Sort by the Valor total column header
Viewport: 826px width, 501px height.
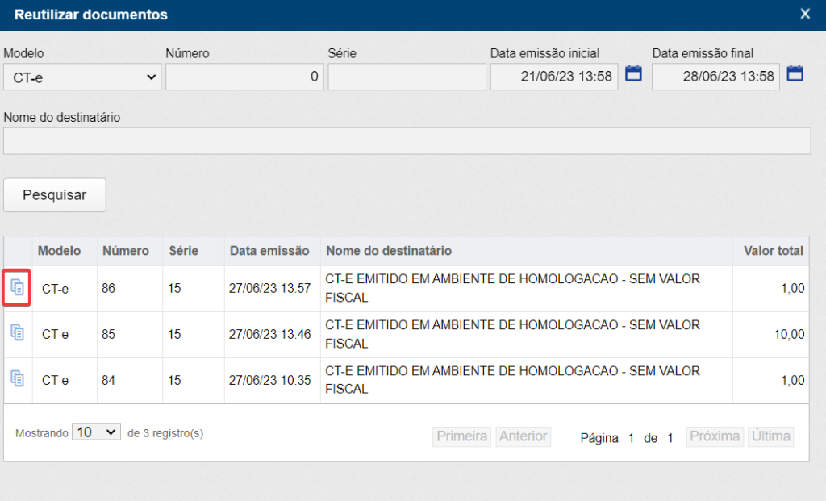pos(773,251)
